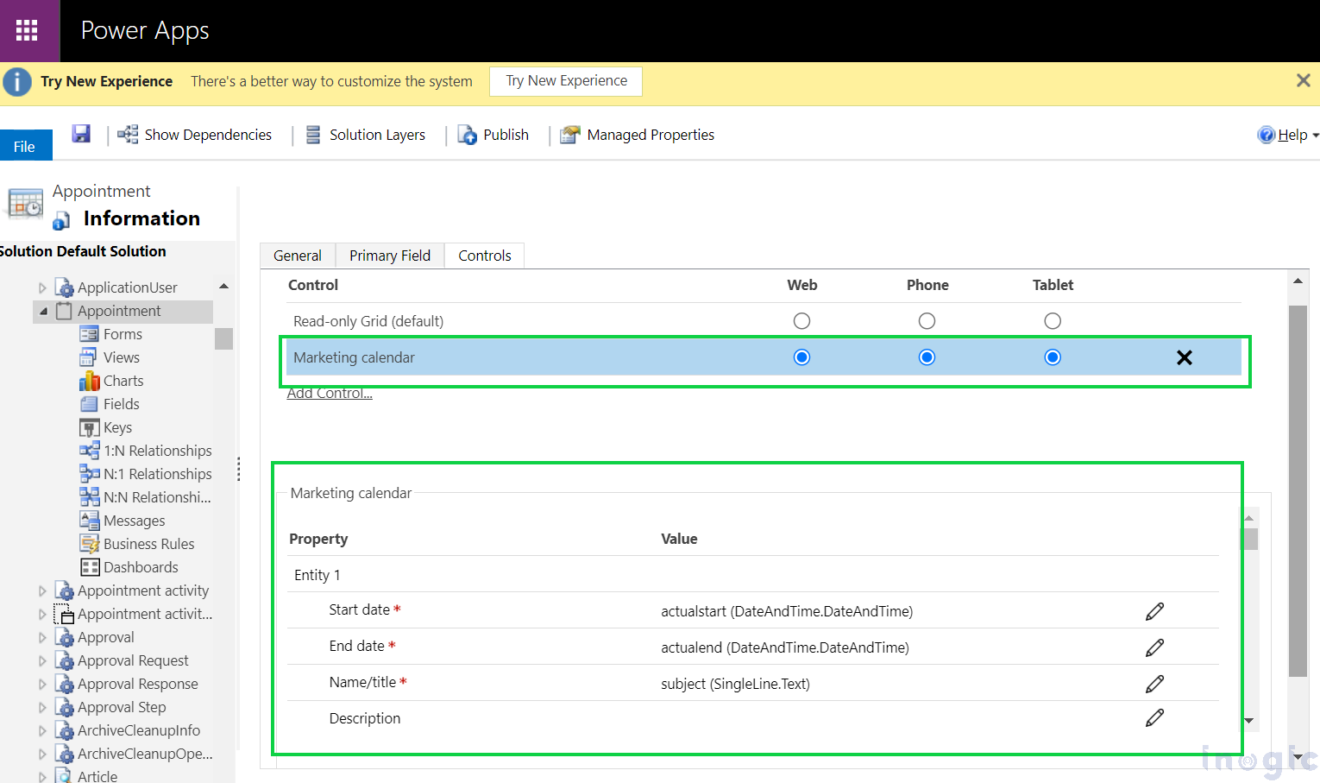
Task: Expand the Approval Request node
Action: (42, 660)
